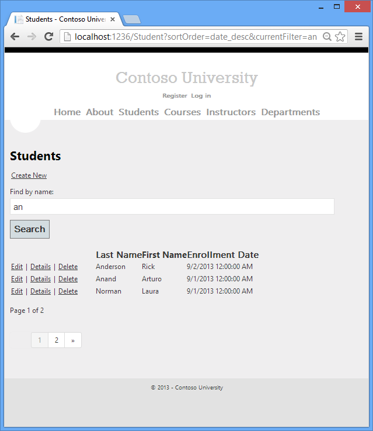Reload the page with the refresh icon
Viewport: 373px width, 431px height.
tap(49, 37)
